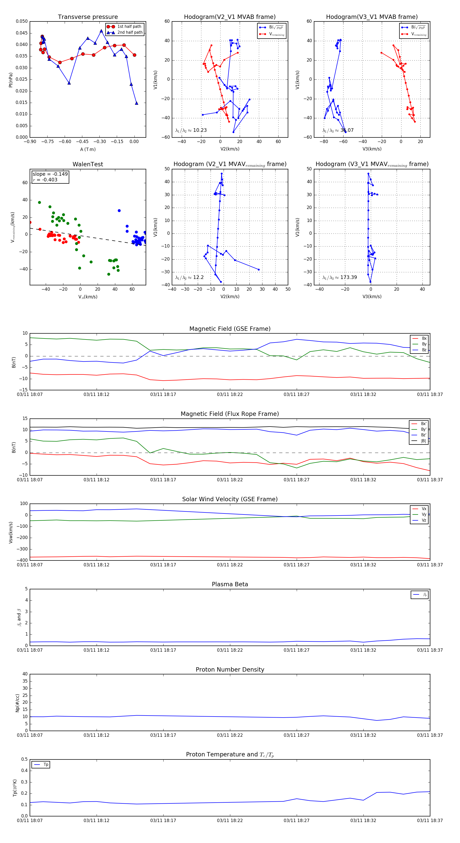
Task: Select the "Bx" entry in GSE magnetic field legend
Action: click(419, 338)
